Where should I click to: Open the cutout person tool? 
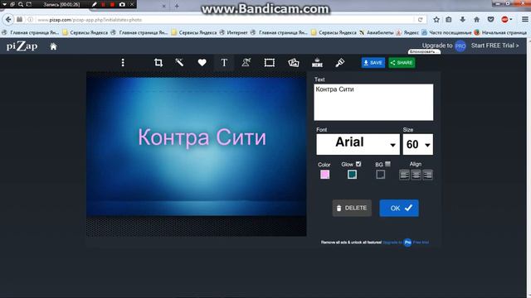246,63
